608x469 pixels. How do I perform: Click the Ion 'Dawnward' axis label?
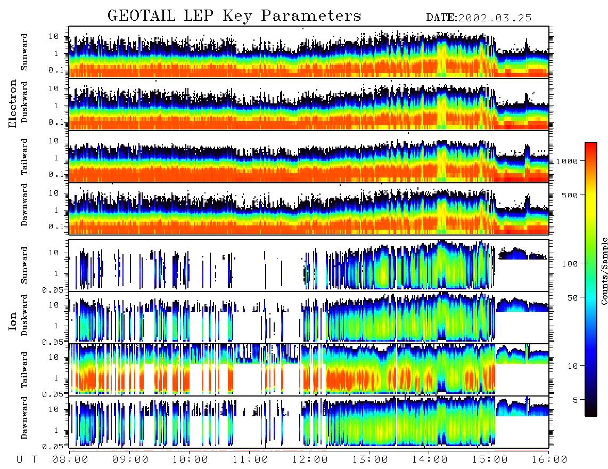point(24,418)
